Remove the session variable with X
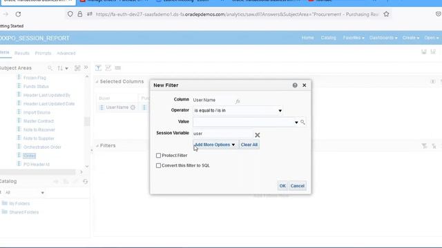Screen dimensions: 442x248 point(258,135)
